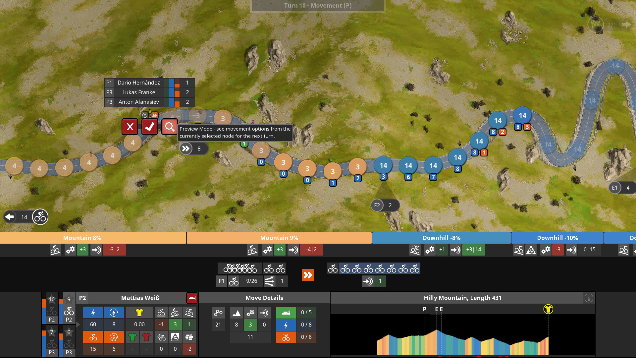Image resolution: width=636 pixels, height=358 pixels.
Task: Click the yellow jersey icon in Mattias Weiß's stats
Action: [x=139, y=312]
